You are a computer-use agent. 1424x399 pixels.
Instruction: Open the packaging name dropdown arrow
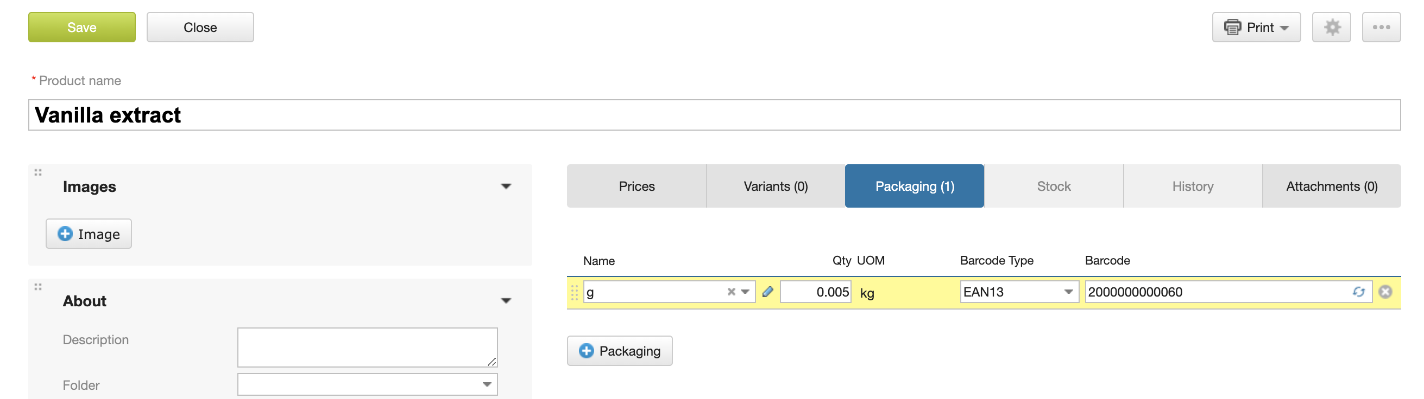pyautogui.click(x=745, y=292)
